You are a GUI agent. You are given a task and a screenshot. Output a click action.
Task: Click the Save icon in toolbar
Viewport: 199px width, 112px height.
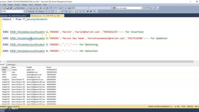point(7,8)
